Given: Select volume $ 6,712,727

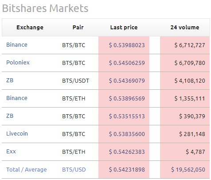Looking at the screenshot, I should point(190,45).
